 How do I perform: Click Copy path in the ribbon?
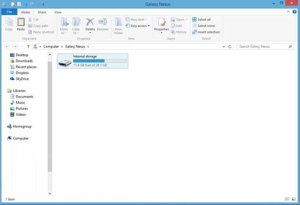38,26
